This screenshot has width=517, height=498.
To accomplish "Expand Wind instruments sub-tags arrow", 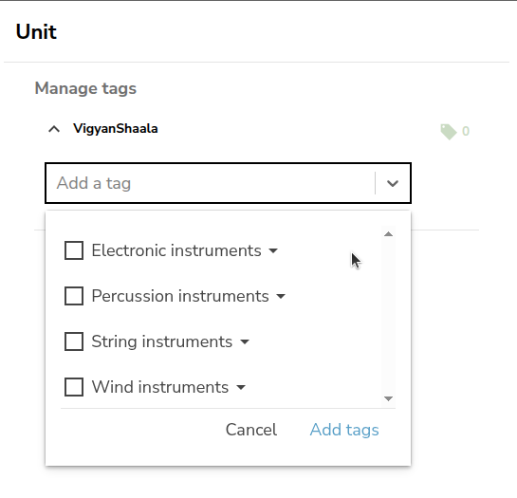I will [x=241, y=388].
